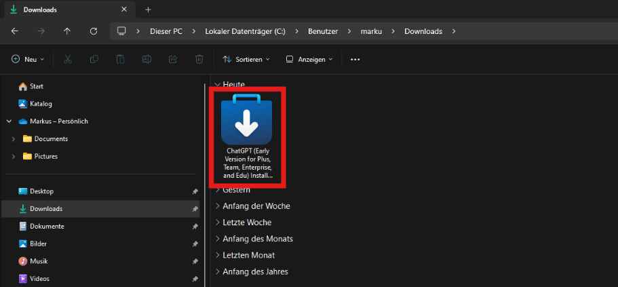Go up one folder with Up arrow

coord(66,31)
